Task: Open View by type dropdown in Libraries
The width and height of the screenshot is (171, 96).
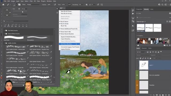Action: pyautogui.click(x=141, y=22)
